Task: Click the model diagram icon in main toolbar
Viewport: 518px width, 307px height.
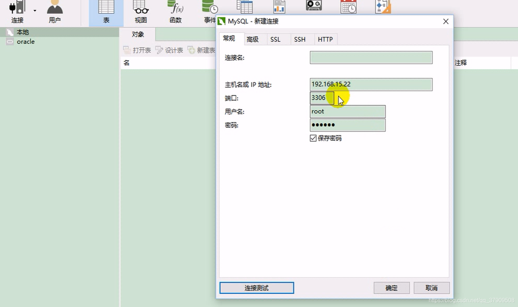Action: [383, 7]
